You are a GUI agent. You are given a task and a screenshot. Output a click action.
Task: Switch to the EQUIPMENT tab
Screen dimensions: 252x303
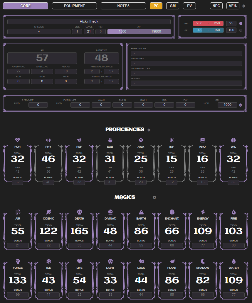pos(74,6)
